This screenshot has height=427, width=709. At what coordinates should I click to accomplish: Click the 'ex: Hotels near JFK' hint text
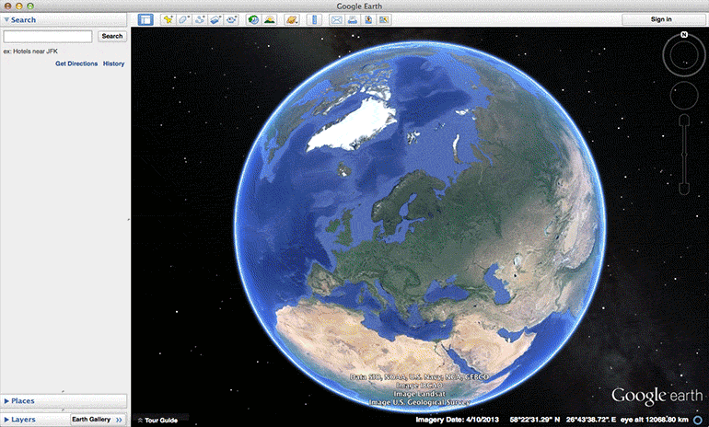tap(30, 52)
